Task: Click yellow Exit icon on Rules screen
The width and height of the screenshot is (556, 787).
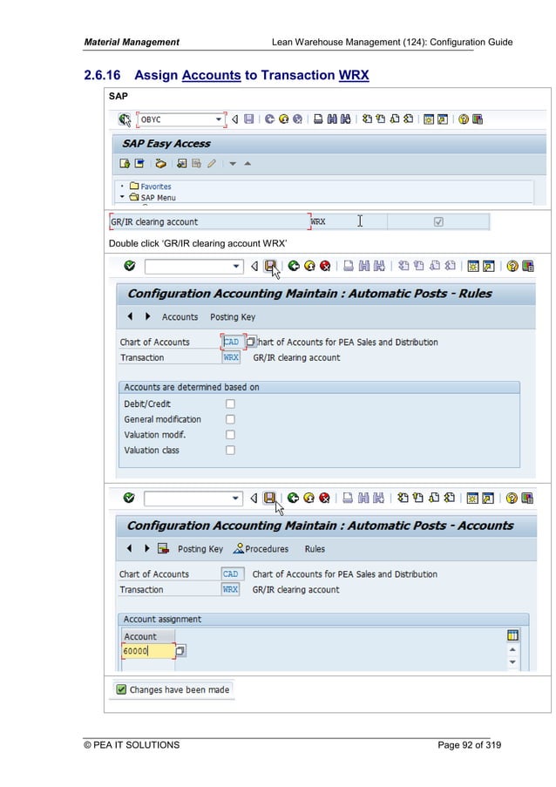Action: click(309, 266)
